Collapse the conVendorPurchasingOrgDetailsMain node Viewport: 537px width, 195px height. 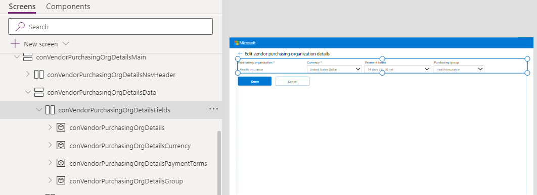[x=17, y=57]
